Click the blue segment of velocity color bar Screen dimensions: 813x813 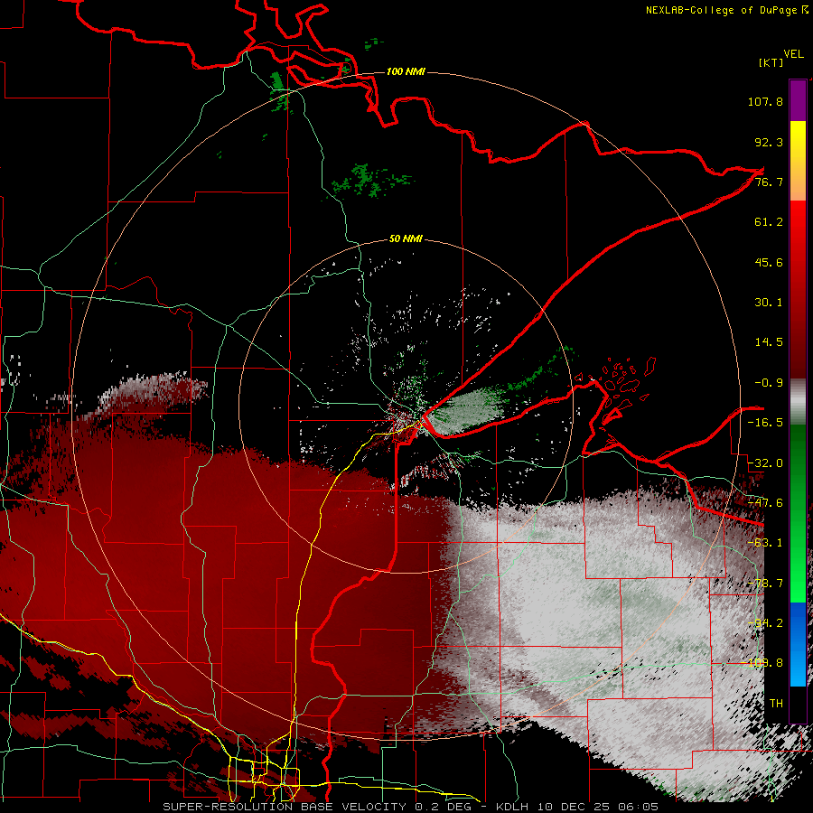[798, 644]
